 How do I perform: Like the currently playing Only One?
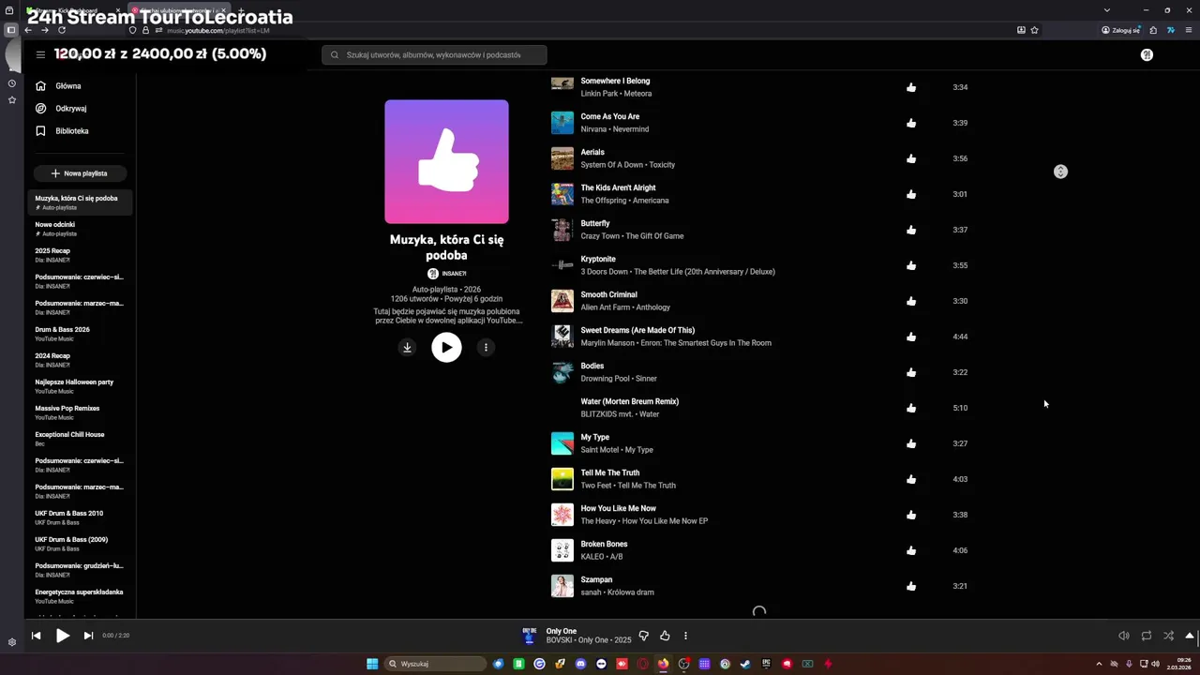click(x=665, y=636)
